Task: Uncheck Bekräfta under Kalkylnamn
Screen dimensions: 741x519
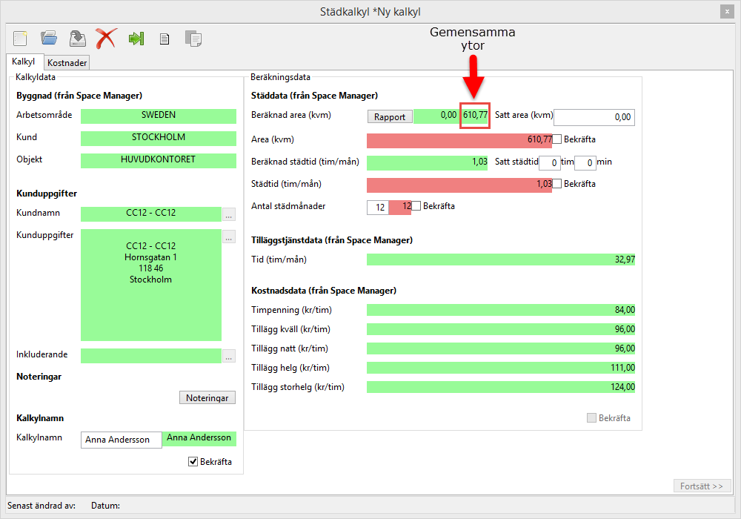Action: pyautogui.click(x=193, y=462)
